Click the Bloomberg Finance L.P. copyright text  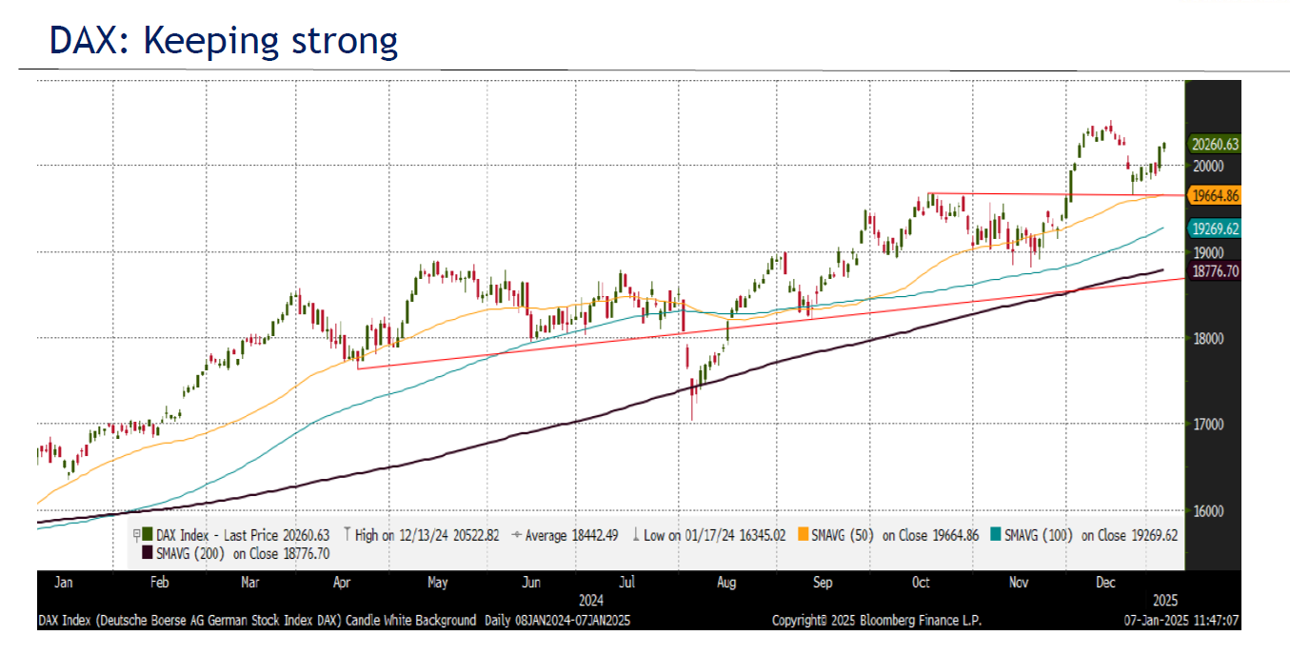[875, 620]
